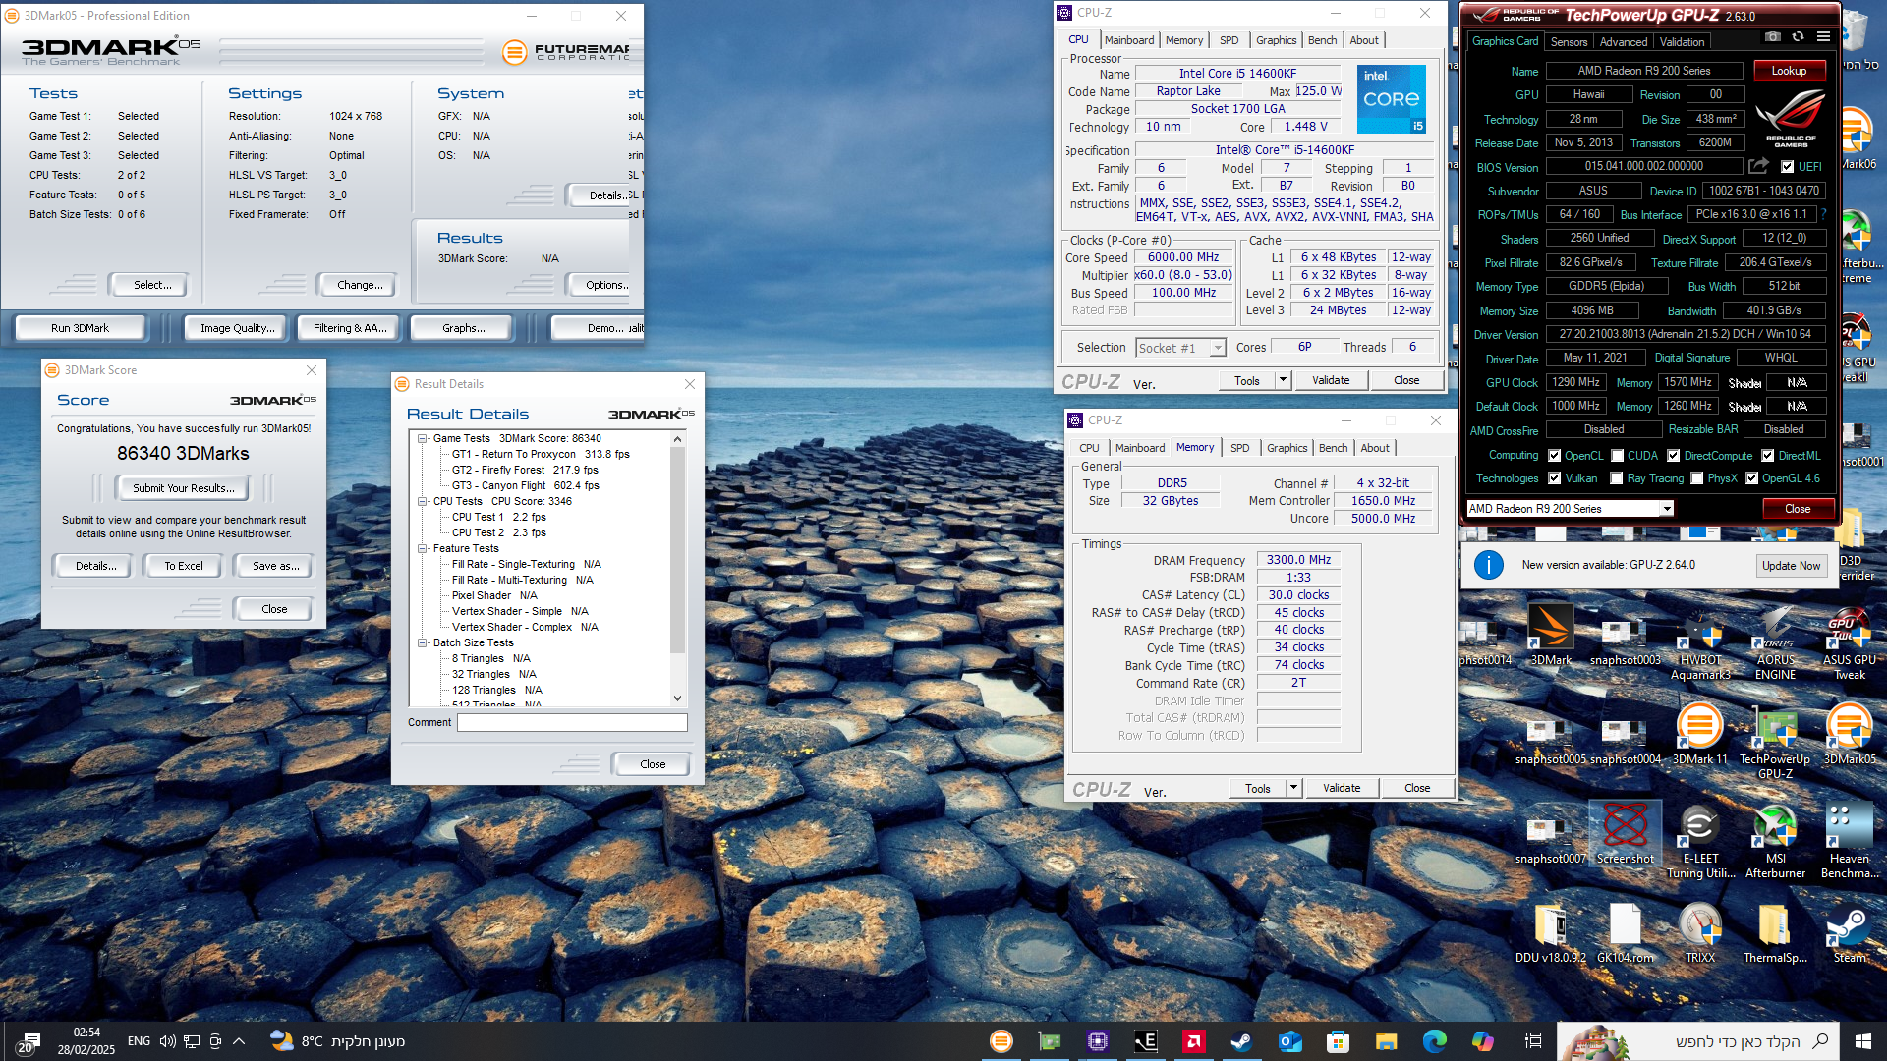Click the AMD Software taskbar icon
Image resolution: width=1887 pixels, height=1061 pixels.
click(1194, 1041)
